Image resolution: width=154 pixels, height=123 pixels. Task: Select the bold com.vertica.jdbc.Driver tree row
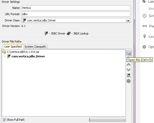click(28, 56)
